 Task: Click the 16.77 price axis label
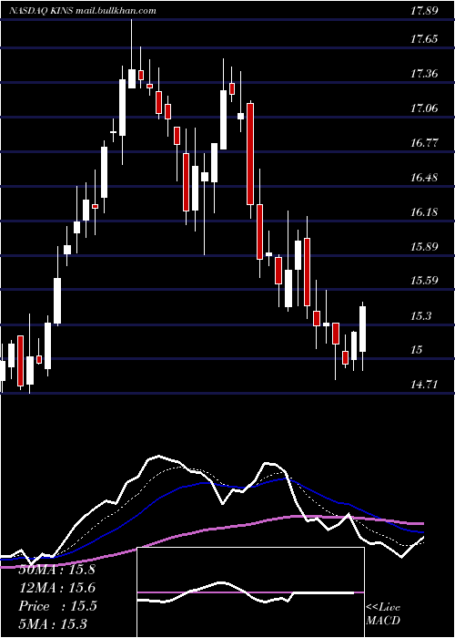coord(424,143)
